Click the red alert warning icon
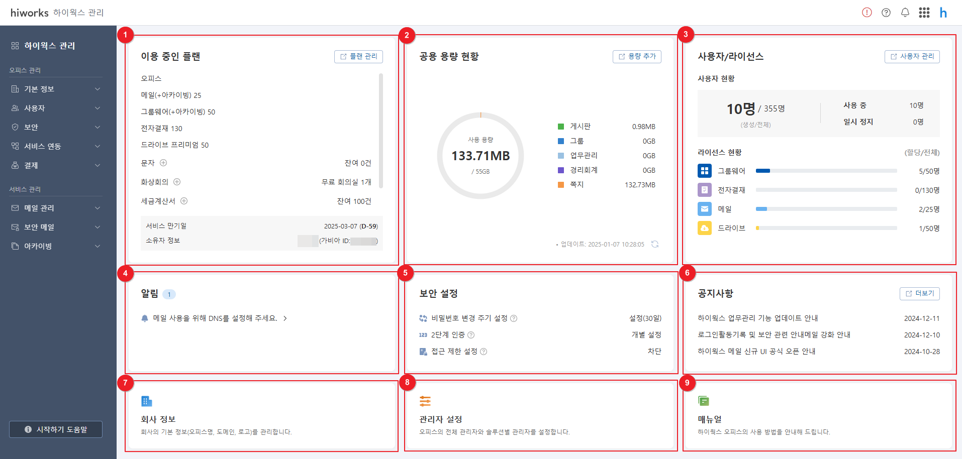This screenshot has height=459, width=962. point(867,13)
